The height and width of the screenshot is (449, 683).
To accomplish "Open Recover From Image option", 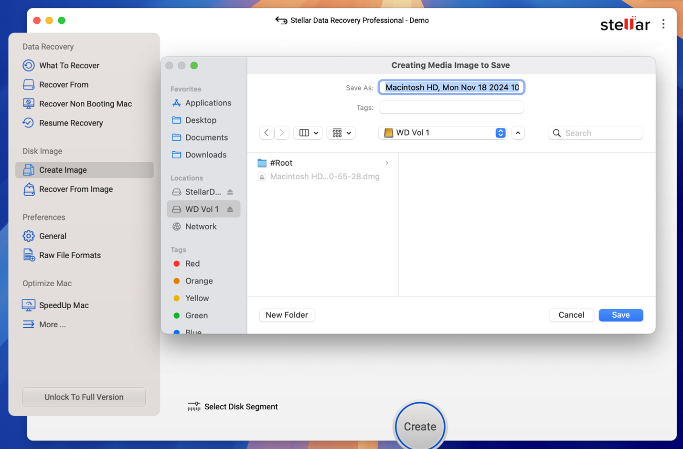I will click(x=68, y=189).
